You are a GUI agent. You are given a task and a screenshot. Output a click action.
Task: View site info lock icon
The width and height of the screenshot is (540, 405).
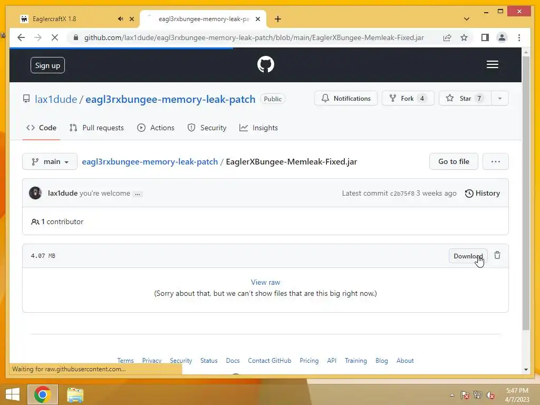point(76,37)
